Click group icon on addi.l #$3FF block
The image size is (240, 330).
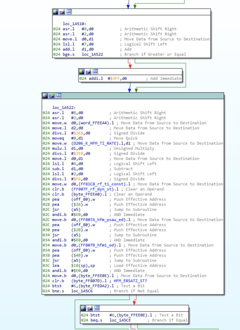click(x=95, y=71)
